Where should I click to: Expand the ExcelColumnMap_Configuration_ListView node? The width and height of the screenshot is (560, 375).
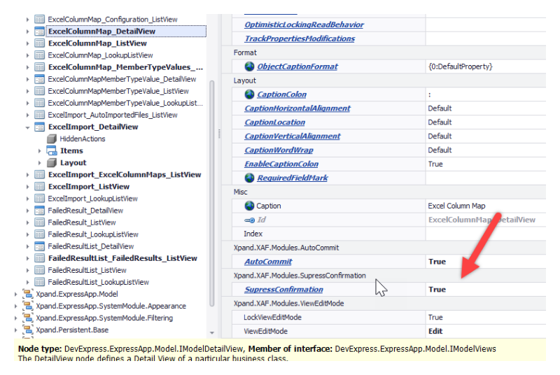[27, 20]
